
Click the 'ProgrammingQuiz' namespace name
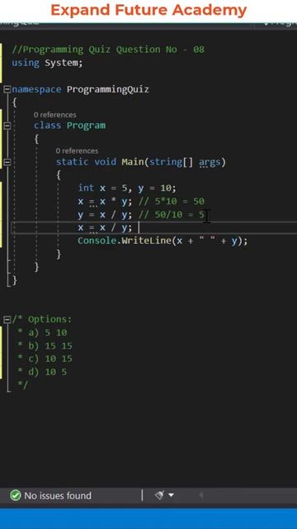point(108,89)
